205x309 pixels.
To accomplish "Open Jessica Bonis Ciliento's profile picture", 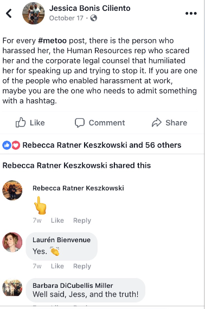I will click(x=33, y=14).
